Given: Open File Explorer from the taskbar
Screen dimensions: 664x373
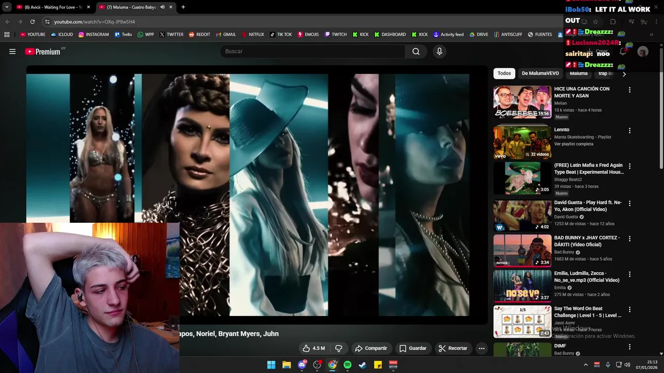Looking at the screenshot, I should click(x=286, y=365).
